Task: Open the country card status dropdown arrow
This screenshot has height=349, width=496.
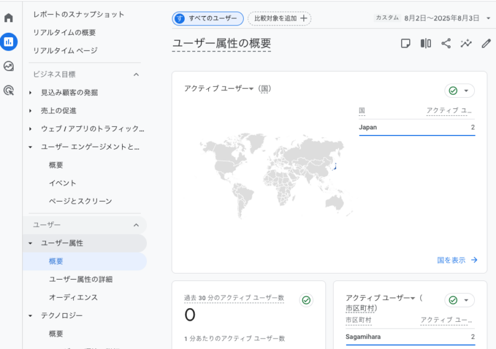Action: pyautogui.click(x=466, y=90)
